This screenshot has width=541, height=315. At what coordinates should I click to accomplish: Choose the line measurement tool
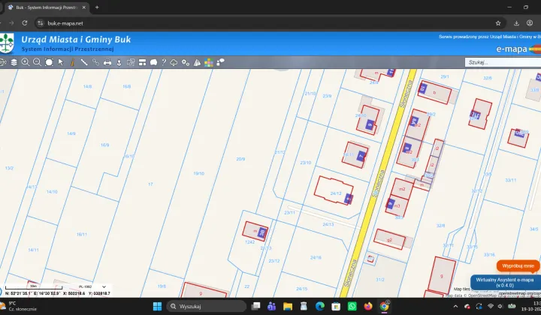point(84,62)
